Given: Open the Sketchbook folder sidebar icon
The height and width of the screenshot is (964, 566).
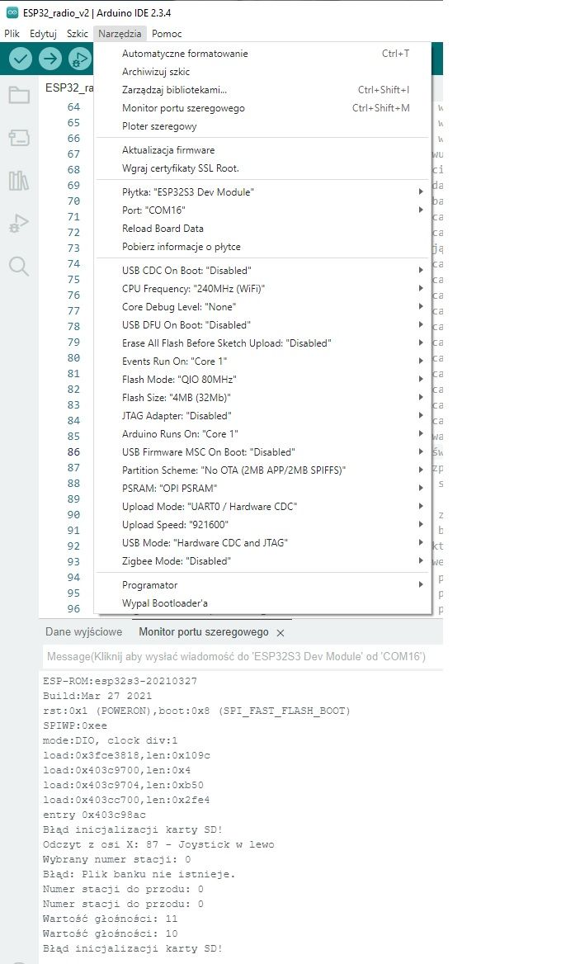Looking at the screenshot, I should pyautogui.click(x=18, y=95).
